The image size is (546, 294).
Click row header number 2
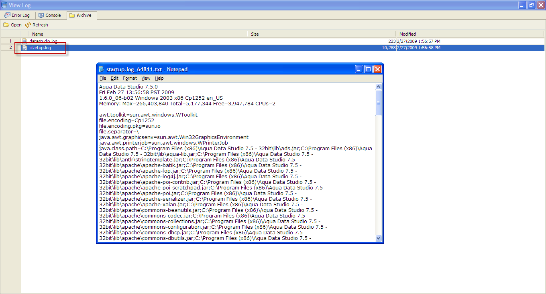click(10, 48)
